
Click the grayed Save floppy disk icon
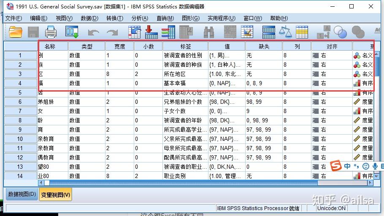pos(33,32)
